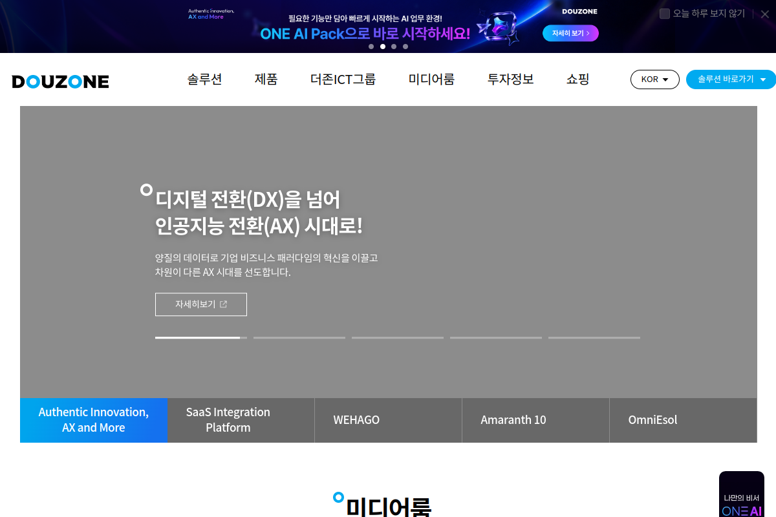Jump to third hero slide bar

398,337
